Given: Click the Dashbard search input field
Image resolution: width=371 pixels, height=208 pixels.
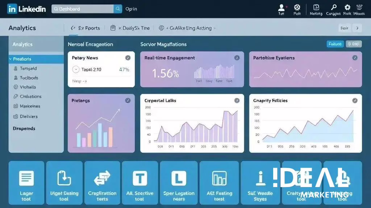Looking at the screenshot, I should 82,9.
